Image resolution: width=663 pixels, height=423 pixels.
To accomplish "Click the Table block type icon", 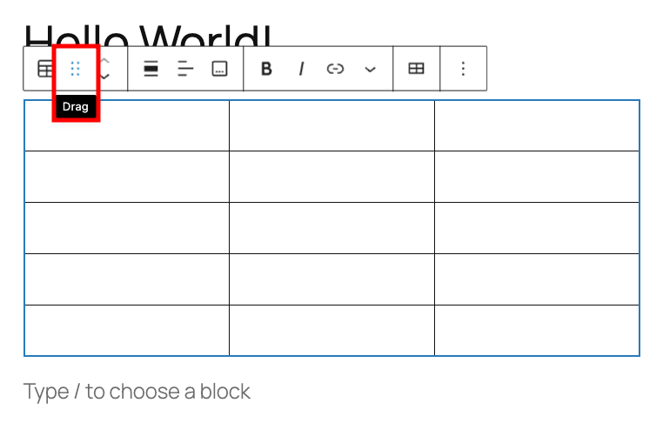I will (x=45, y=70).
